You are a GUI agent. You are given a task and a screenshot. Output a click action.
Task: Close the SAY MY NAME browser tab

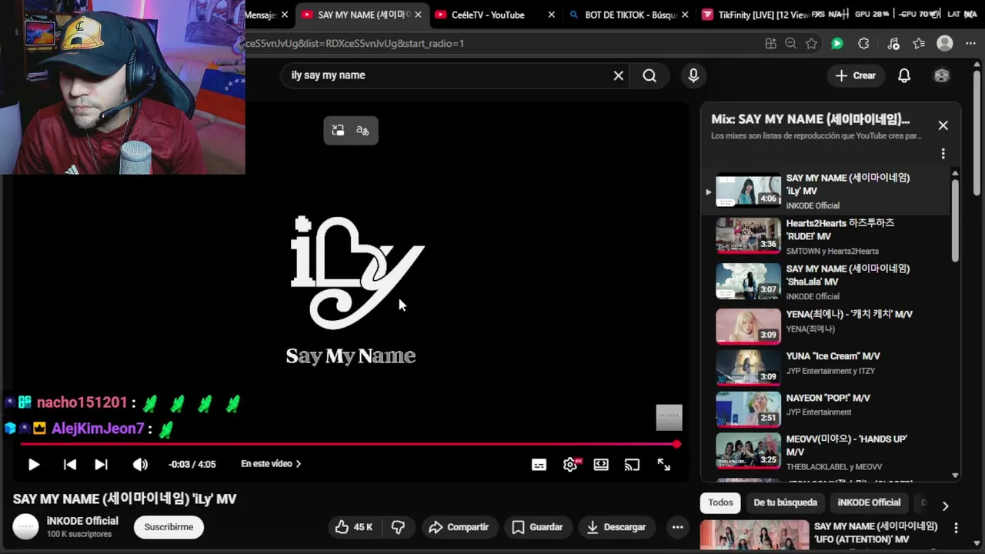coord(418,15)
